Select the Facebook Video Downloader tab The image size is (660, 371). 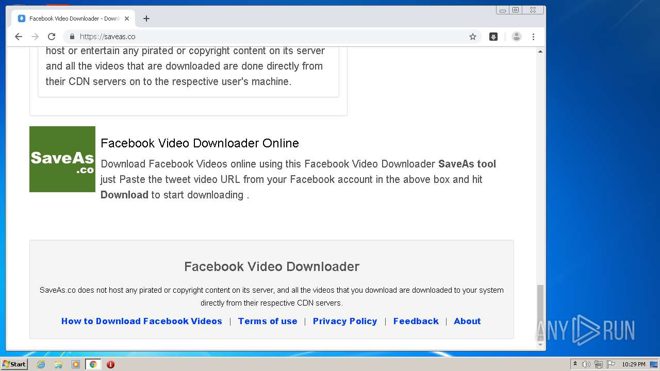click(73, 19)
